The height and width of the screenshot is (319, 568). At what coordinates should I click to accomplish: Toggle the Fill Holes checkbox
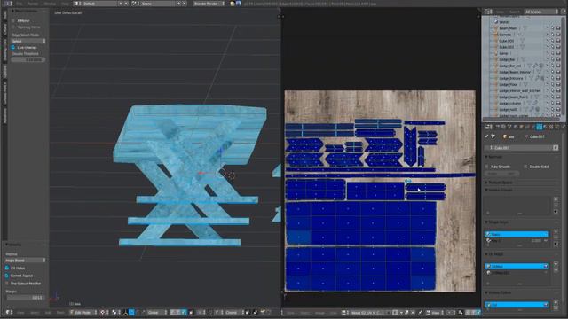(x=7, y=268)
